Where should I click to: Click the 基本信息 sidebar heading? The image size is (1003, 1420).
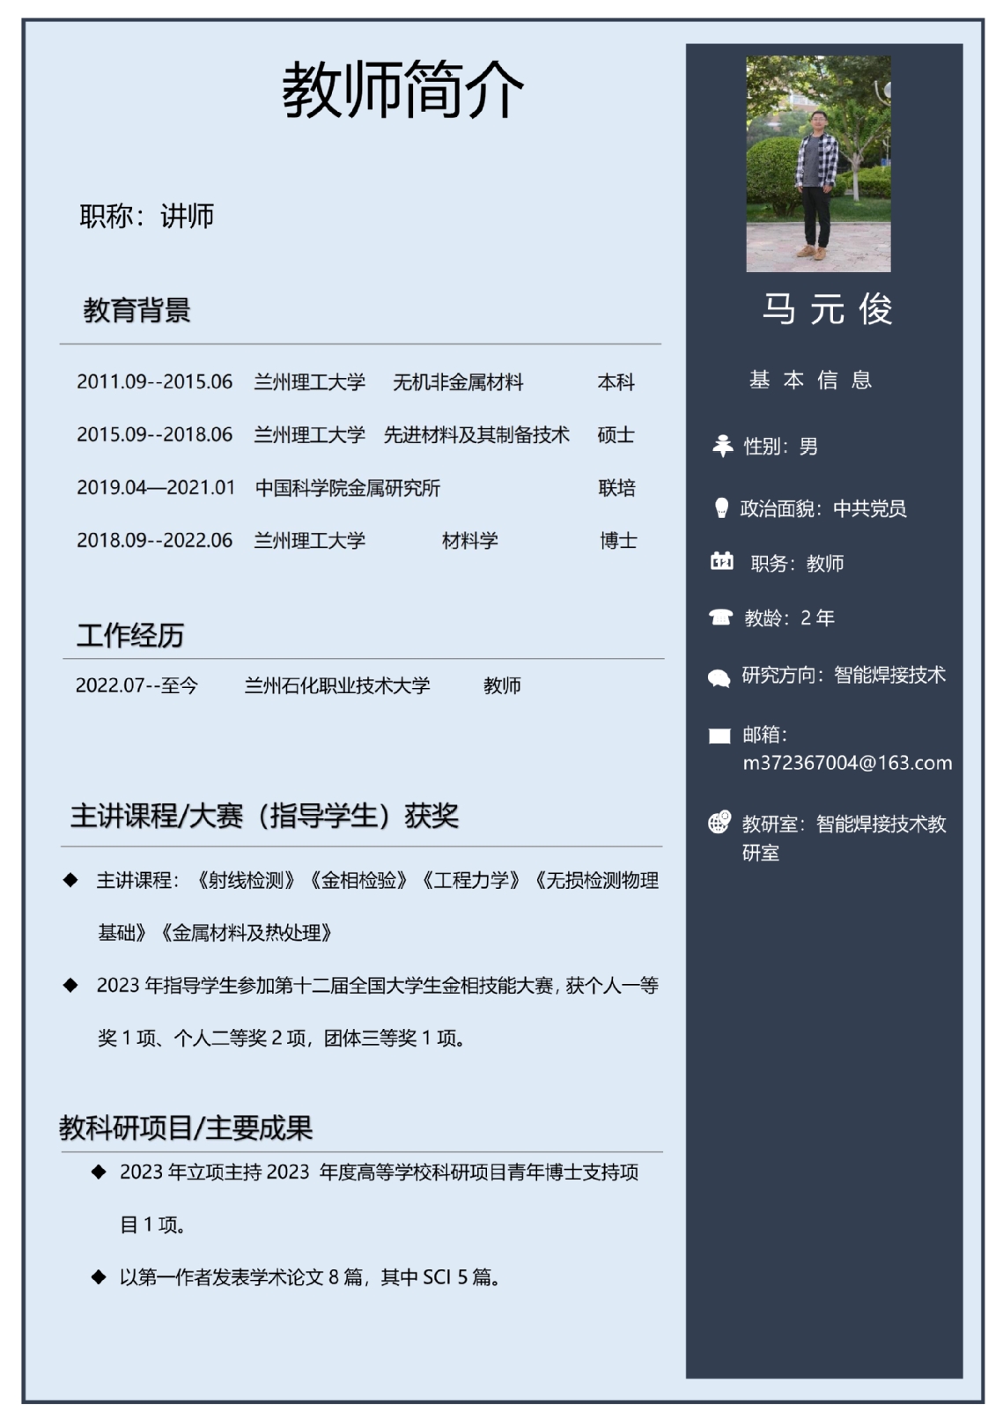[x=811, y=380]
